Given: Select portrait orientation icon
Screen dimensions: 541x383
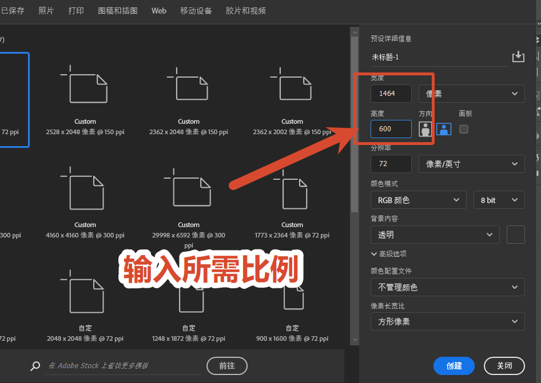Looking at the screenshot, I should tap(425, 129).
